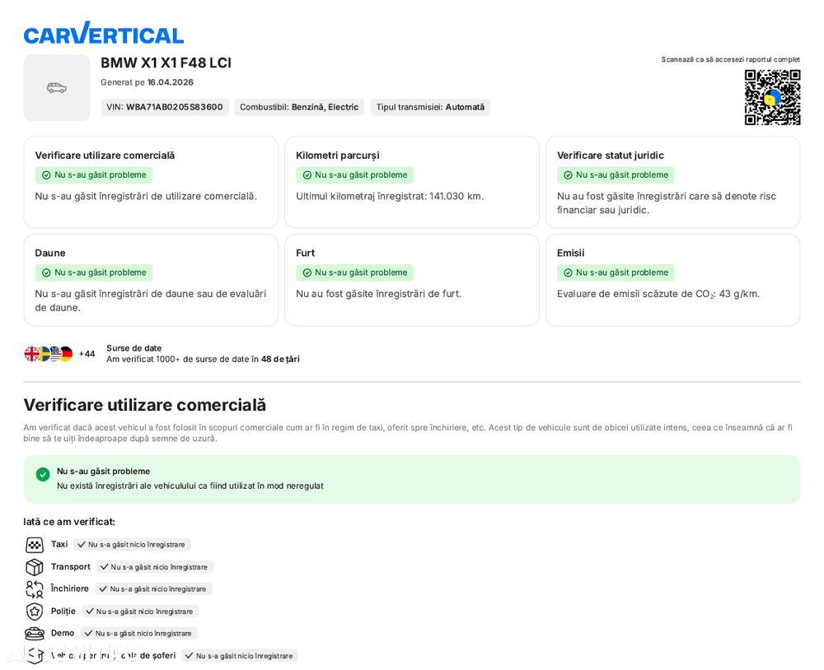The width and height of the screenshot is (824, 670).
Task: Click status badge under Verificare statut juridic
Action: (616, 174)
